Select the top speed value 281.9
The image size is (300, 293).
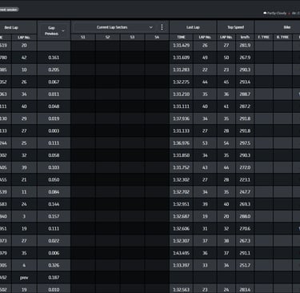[245, 46]
